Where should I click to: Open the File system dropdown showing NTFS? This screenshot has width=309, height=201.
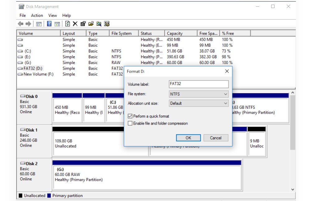[x=199, y=94]
